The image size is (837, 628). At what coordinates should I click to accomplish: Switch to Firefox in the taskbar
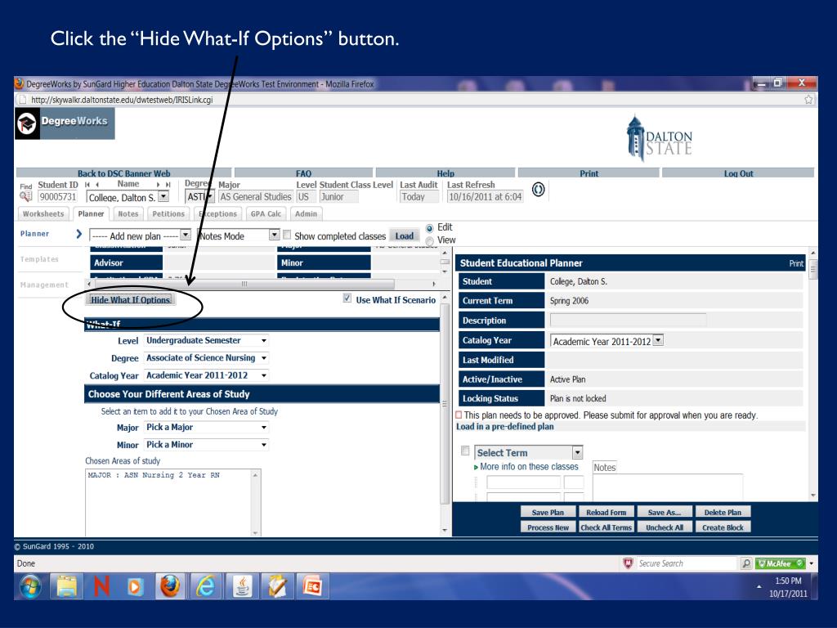pos(170,586)
